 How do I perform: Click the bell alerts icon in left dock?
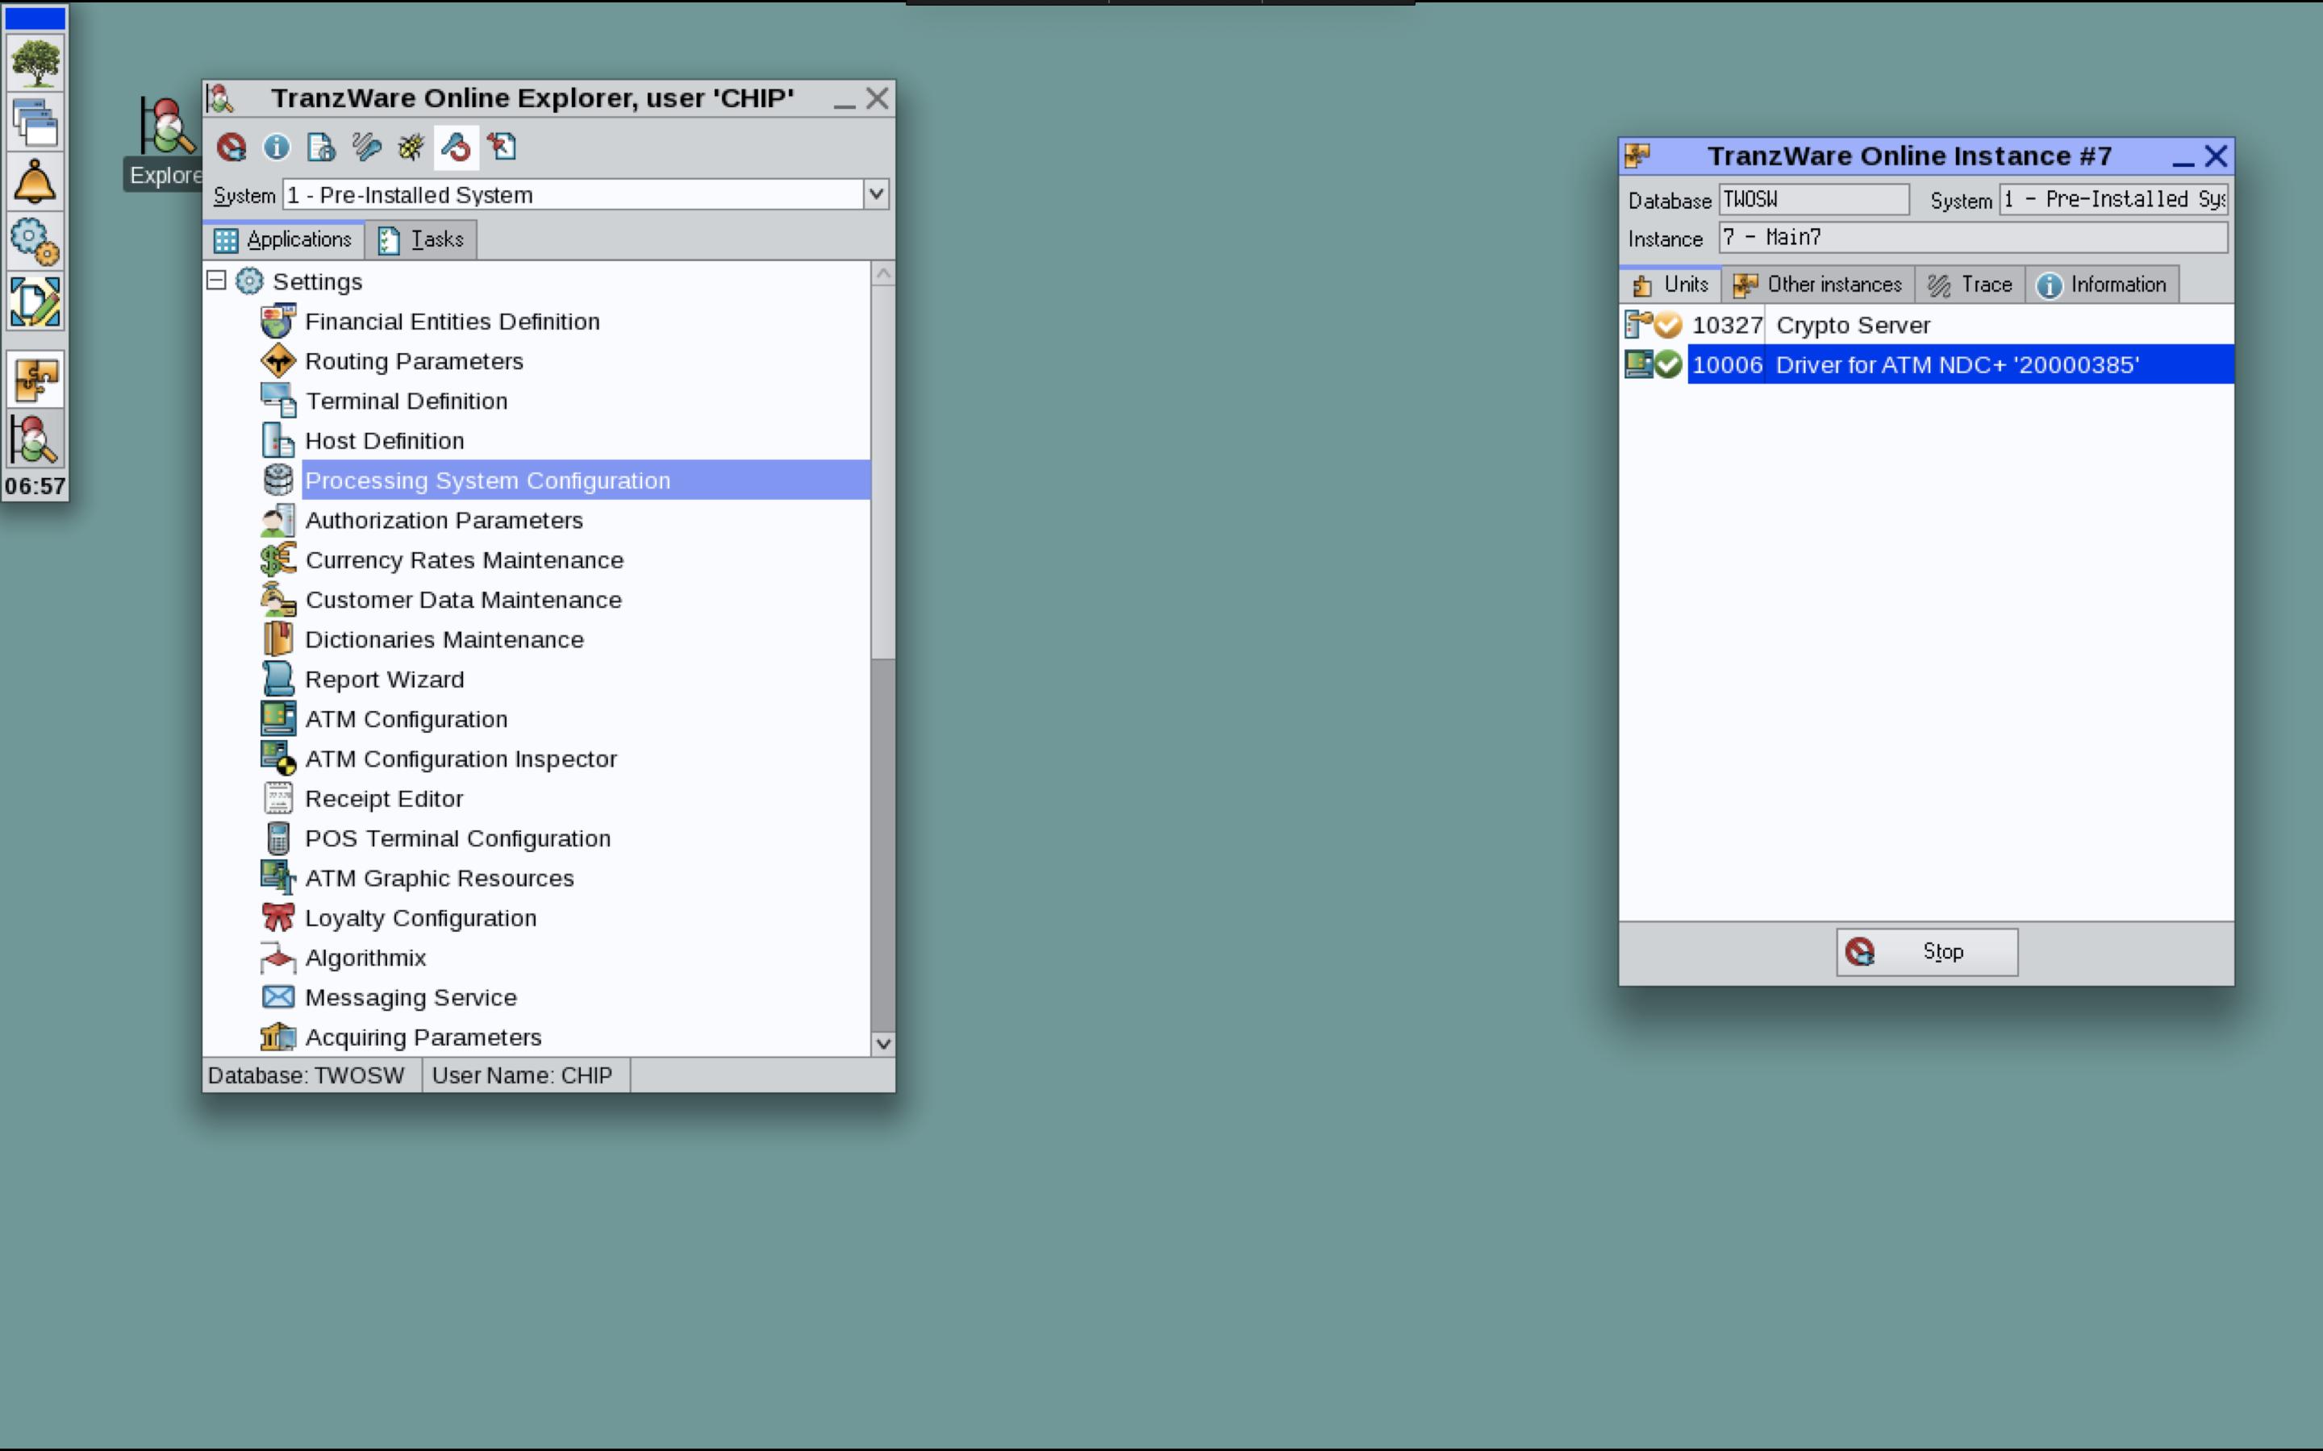coord(35,182)
